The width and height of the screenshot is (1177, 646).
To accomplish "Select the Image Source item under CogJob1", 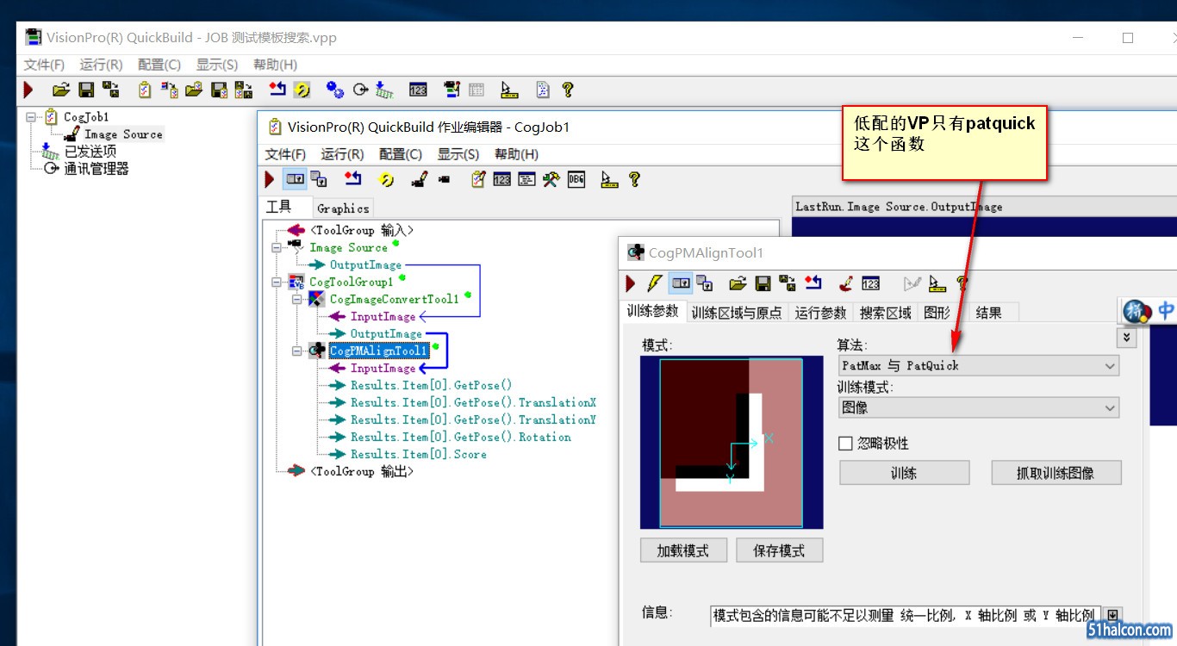I will 123,134.
